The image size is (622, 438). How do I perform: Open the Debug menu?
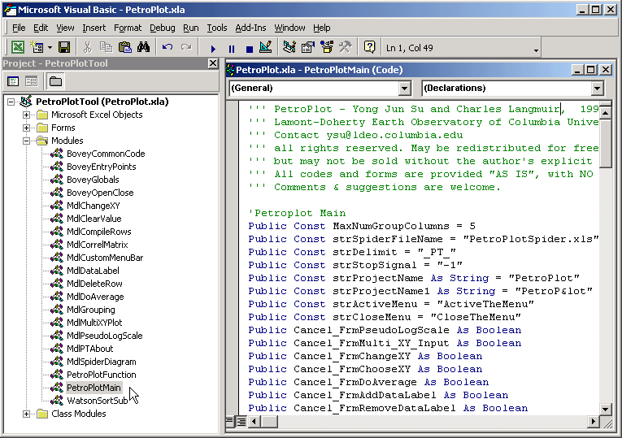point(163,28)
